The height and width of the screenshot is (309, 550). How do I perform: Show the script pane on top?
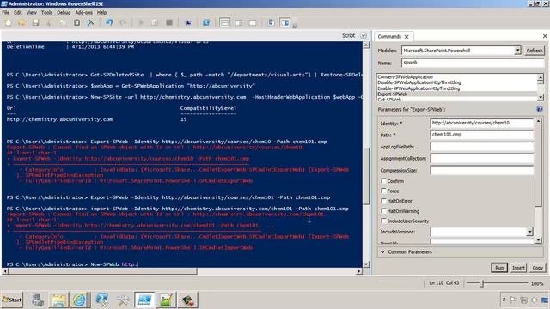[x=224, y=23]
